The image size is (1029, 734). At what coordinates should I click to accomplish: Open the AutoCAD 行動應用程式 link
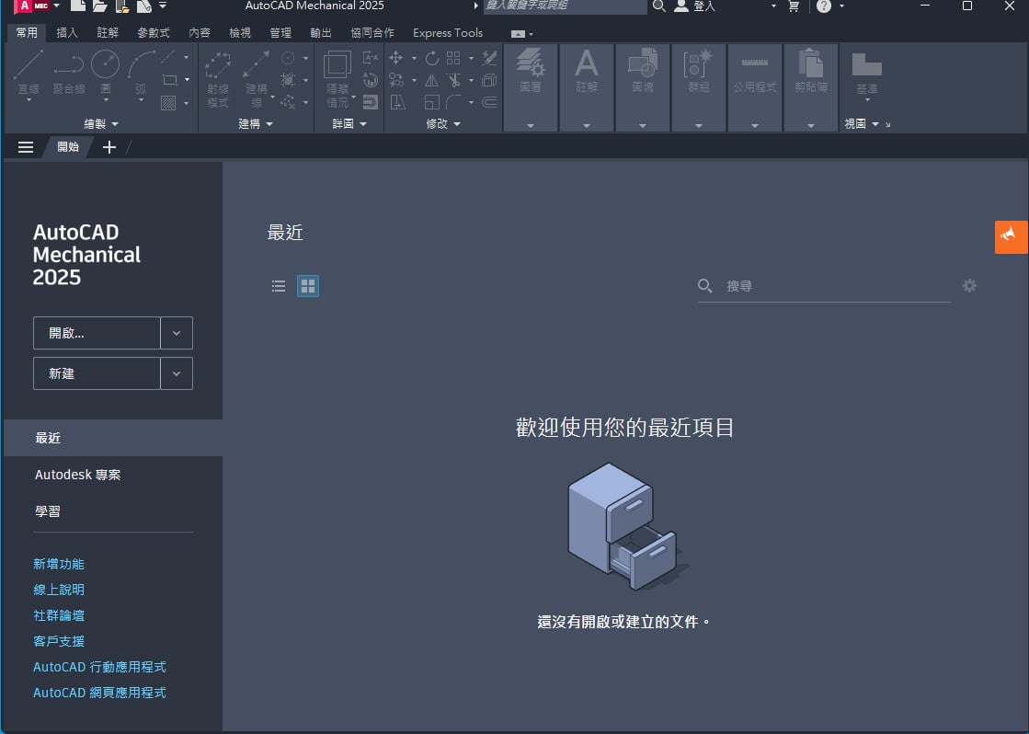[99, 667]
